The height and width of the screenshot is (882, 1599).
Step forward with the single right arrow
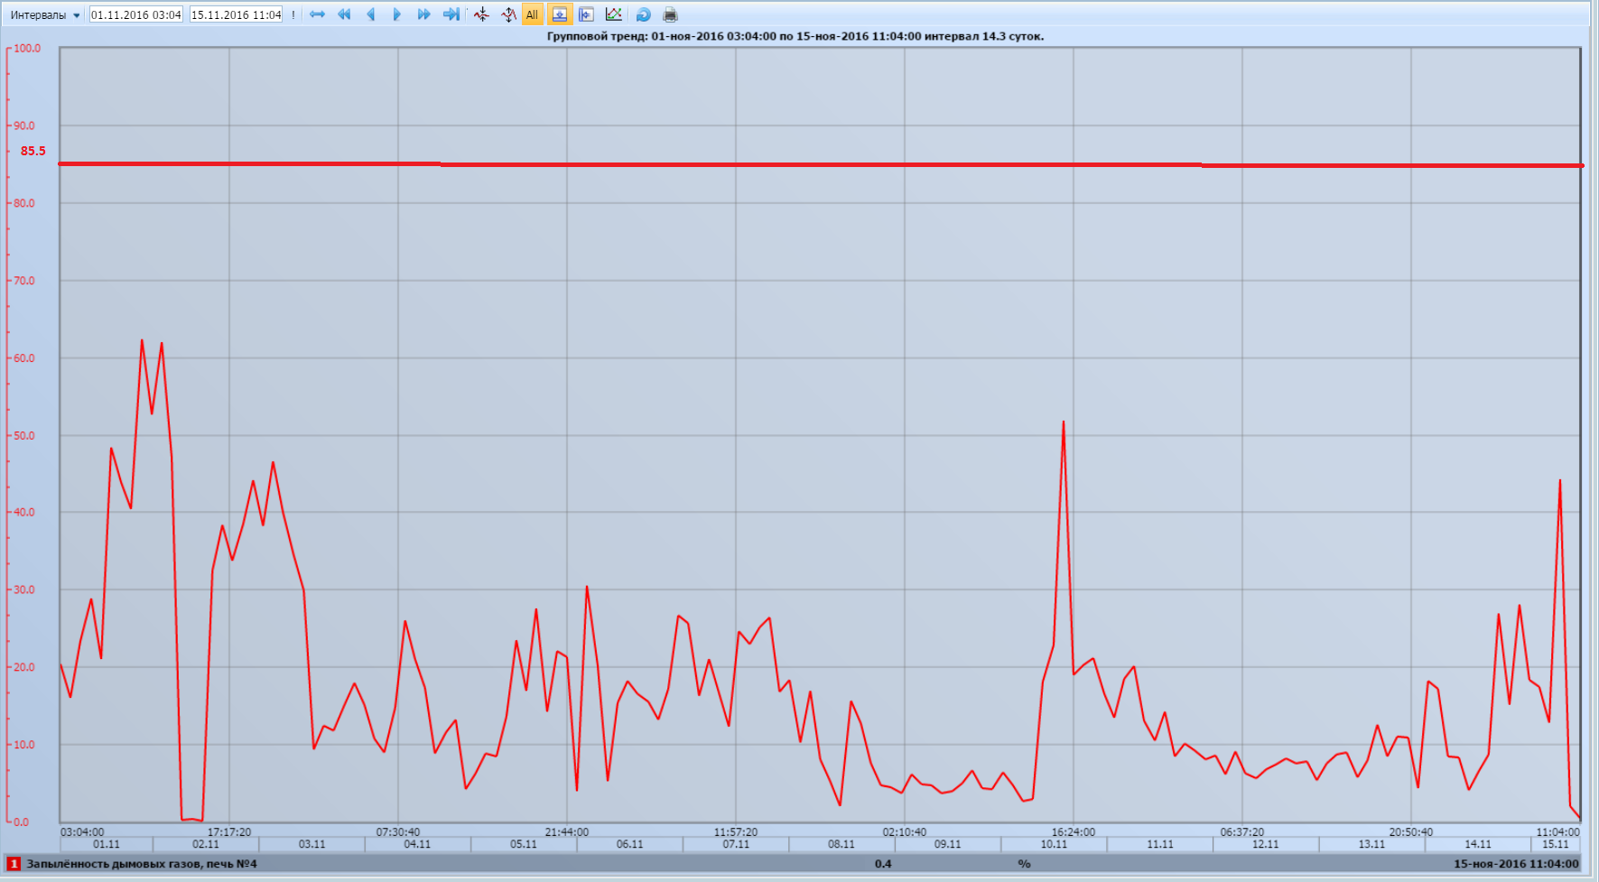[397, 14]
